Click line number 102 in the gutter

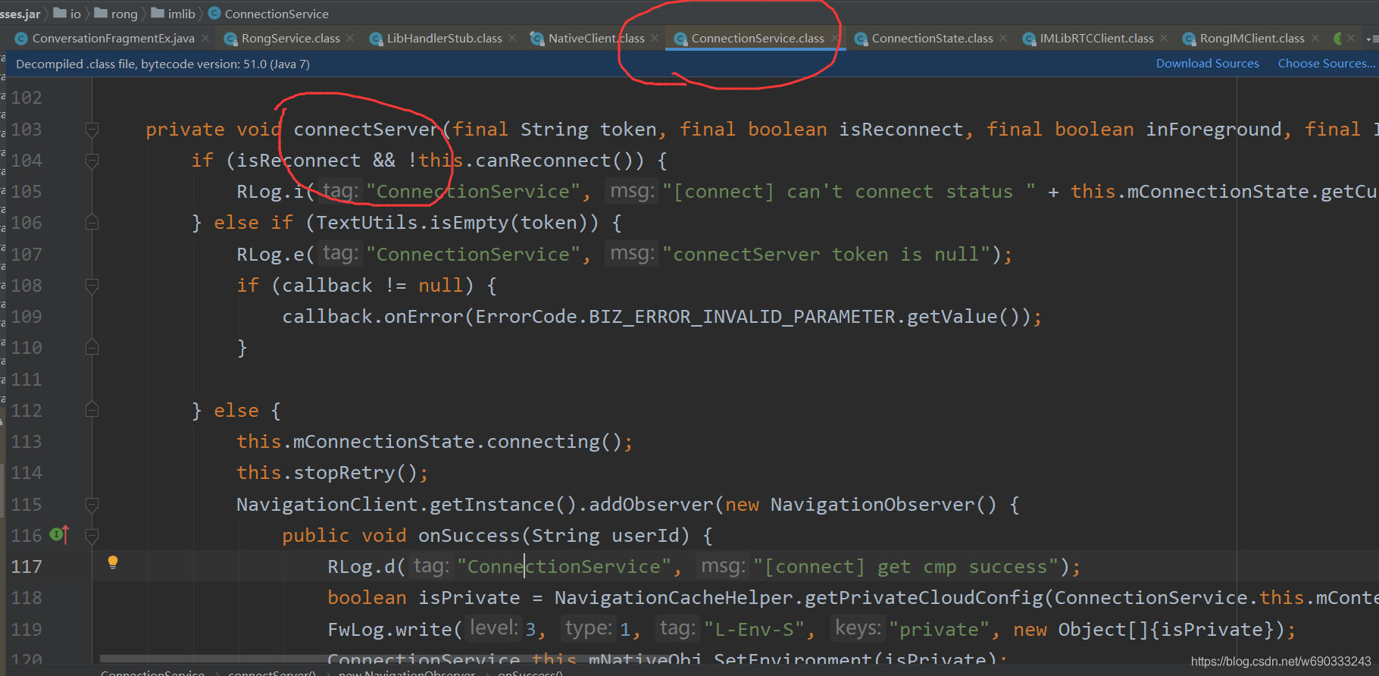(x=27, y=98)
